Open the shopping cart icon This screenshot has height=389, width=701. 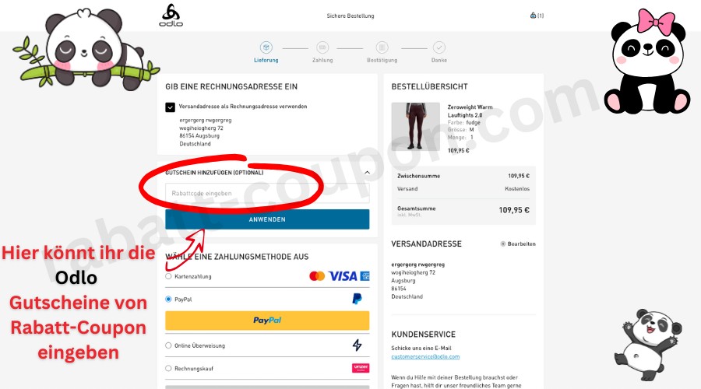click(533, 16)
